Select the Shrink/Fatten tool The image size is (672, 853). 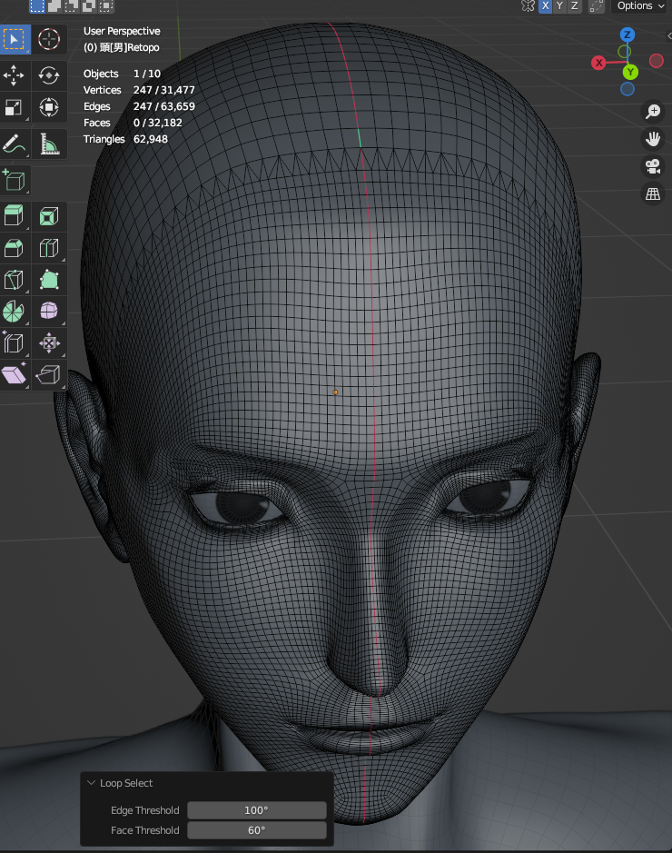click(x=49, y=342)
